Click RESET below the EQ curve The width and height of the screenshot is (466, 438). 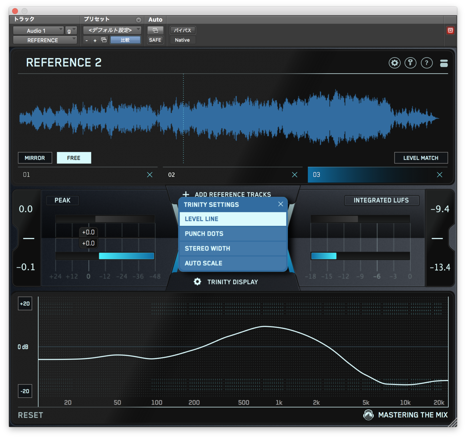point(30,415)
